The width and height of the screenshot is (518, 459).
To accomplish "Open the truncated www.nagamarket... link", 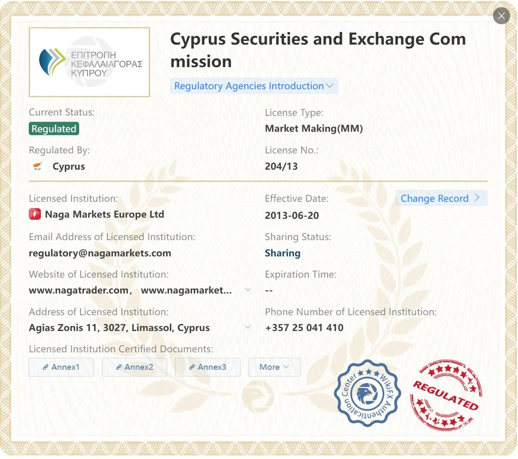I will click(186, 290).
